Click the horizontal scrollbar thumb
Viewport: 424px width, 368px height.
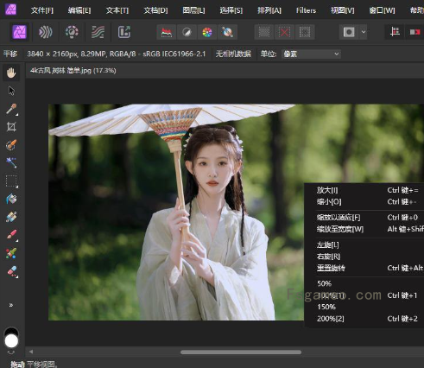pos(241,352)
